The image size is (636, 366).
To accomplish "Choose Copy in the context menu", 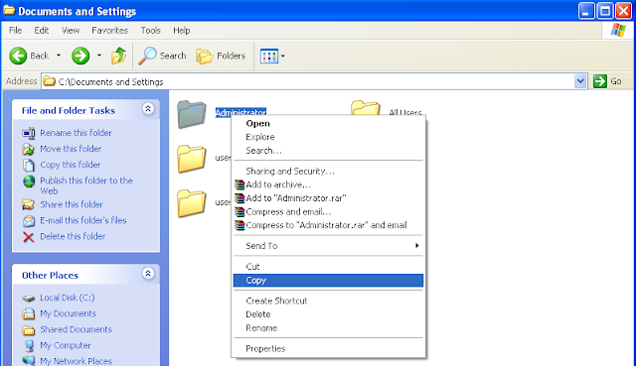I will point(328,280).
